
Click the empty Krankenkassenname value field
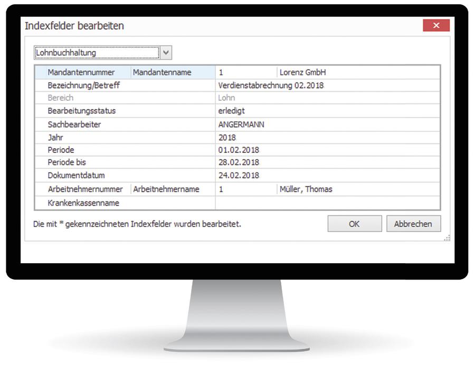point(327,203)
